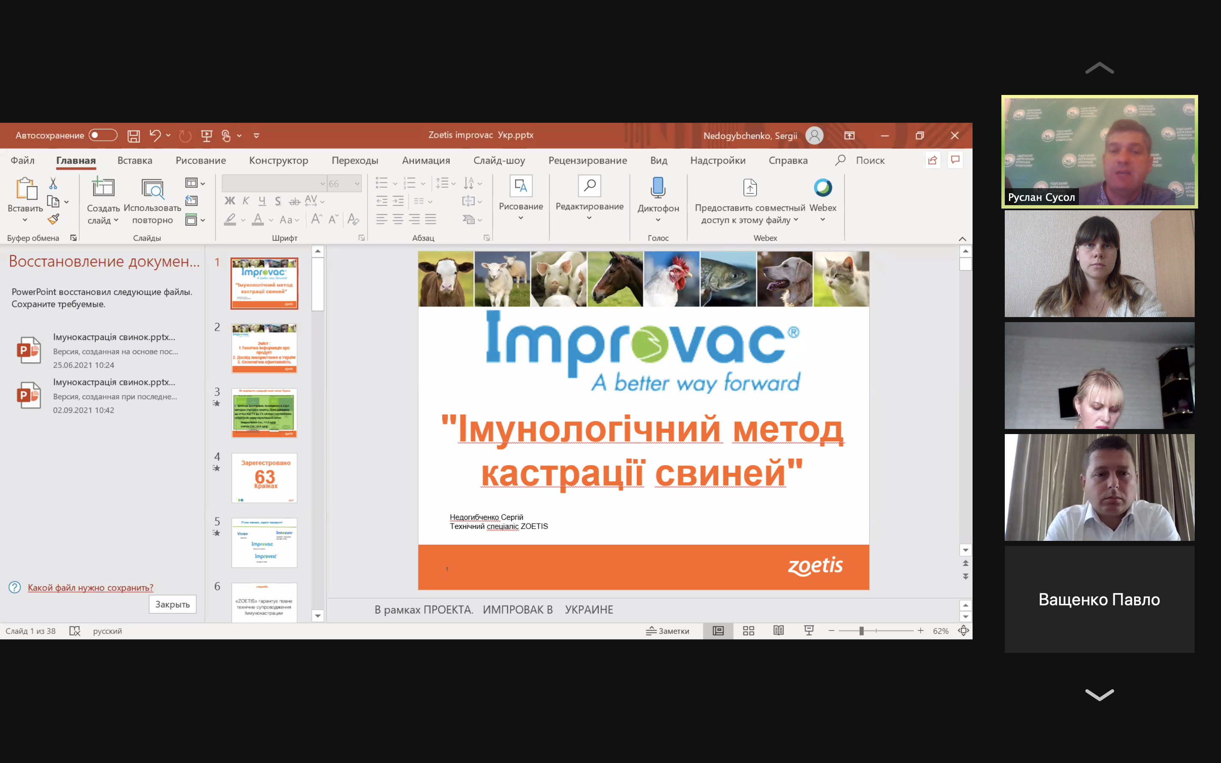Justify the paragraph text
Screen dimensions: 1221x763
point(430,219)
